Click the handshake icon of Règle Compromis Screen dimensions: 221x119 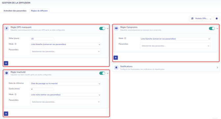116,28
